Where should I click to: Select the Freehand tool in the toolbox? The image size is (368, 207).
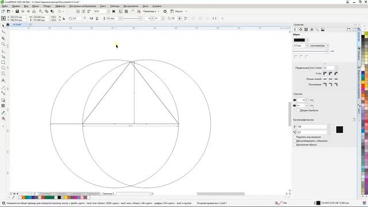coord(3,51)
